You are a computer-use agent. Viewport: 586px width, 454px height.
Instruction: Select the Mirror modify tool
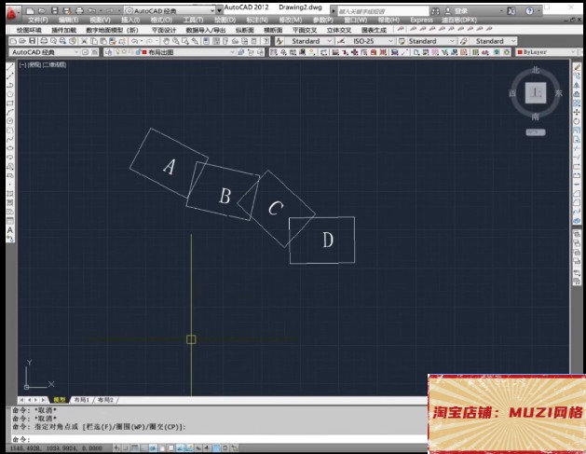[577, 85]
